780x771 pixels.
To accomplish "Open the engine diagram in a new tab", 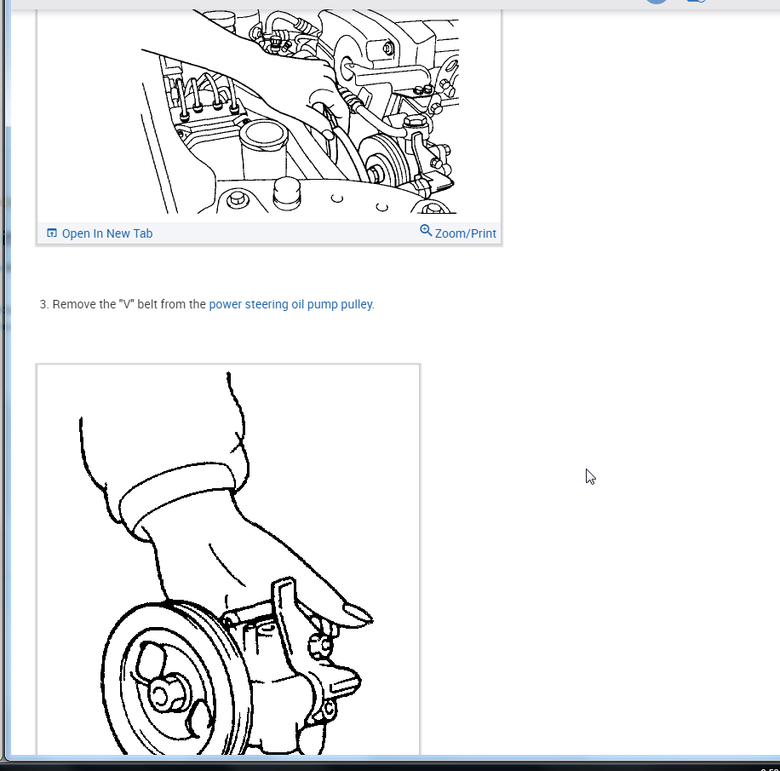I will 106,233.
